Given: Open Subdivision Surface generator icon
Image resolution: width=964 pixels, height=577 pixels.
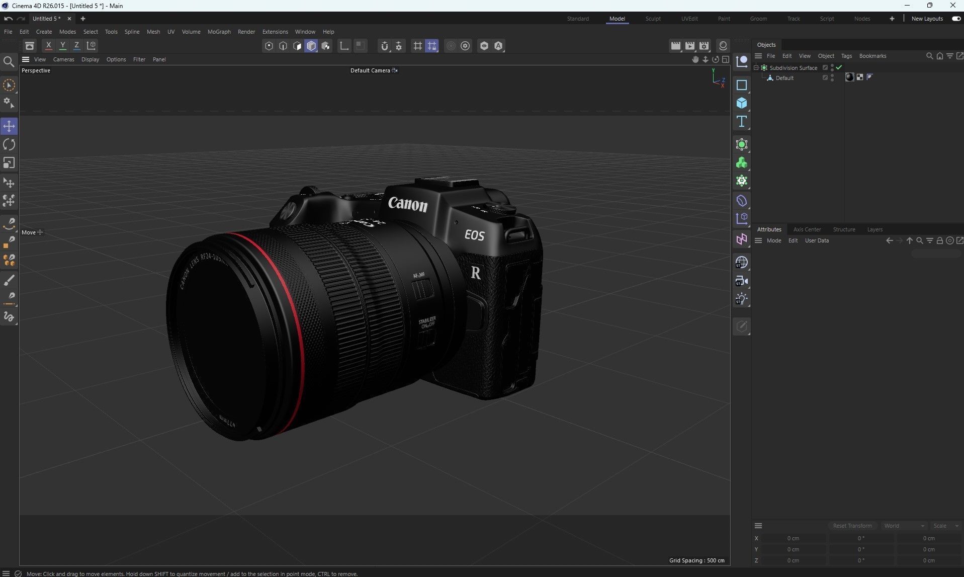Looking at the screenshot, I should point(741,145).
